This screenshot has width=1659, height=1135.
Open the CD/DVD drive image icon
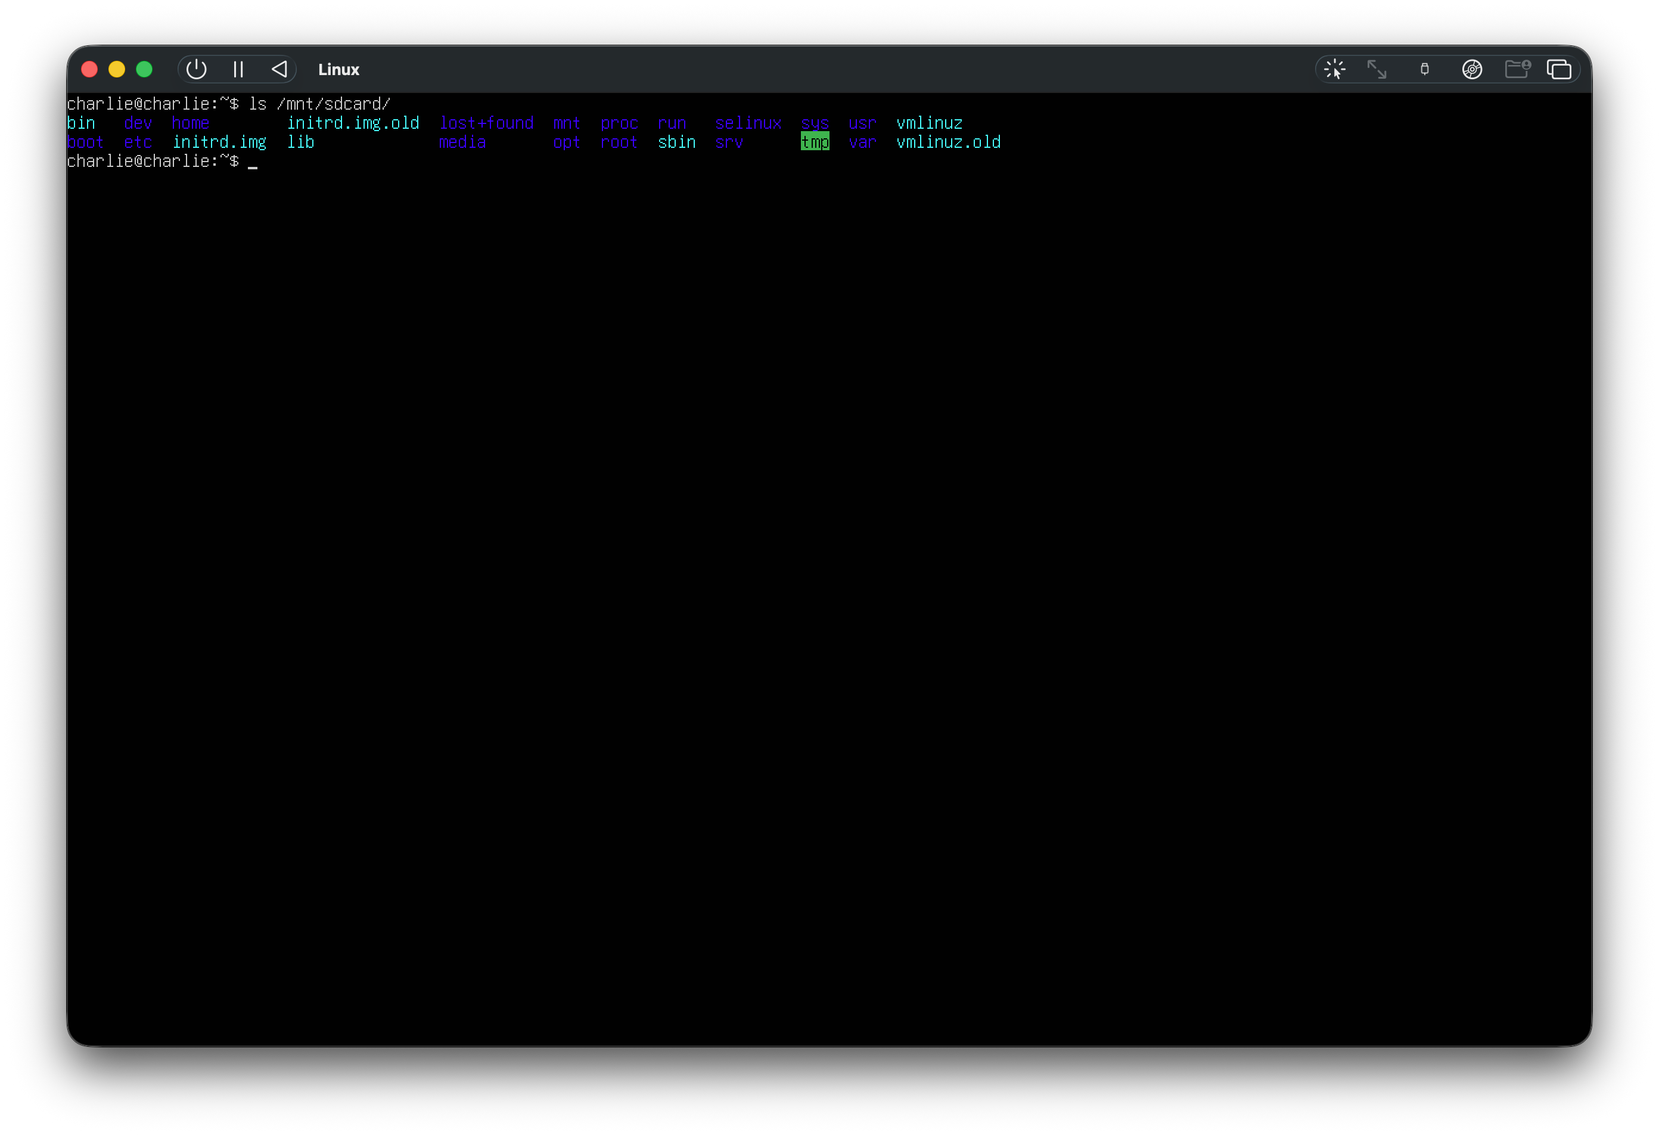tap(1472, 69)
